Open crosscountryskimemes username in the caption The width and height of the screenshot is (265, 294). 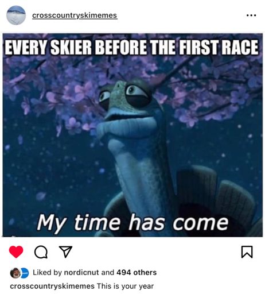pos(52,287)
